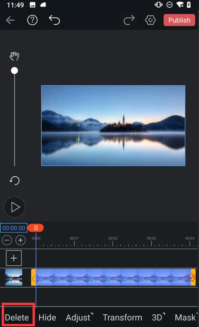Open the help question mark icon

[32, 20]
